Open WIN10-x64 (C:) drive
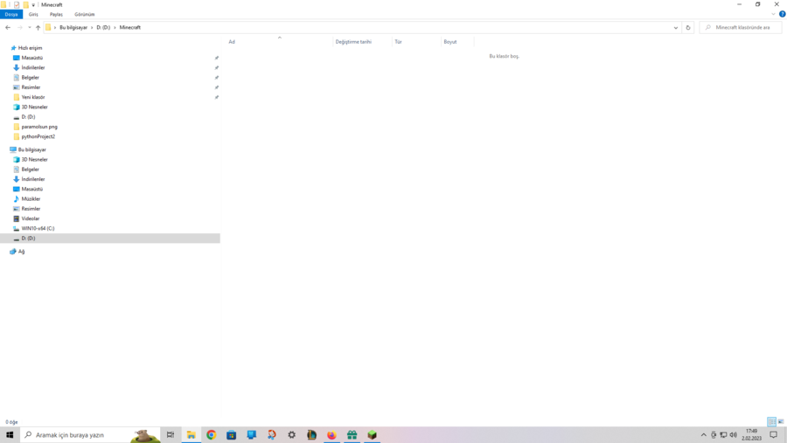 pyautogui.click(x=38, y=228)
